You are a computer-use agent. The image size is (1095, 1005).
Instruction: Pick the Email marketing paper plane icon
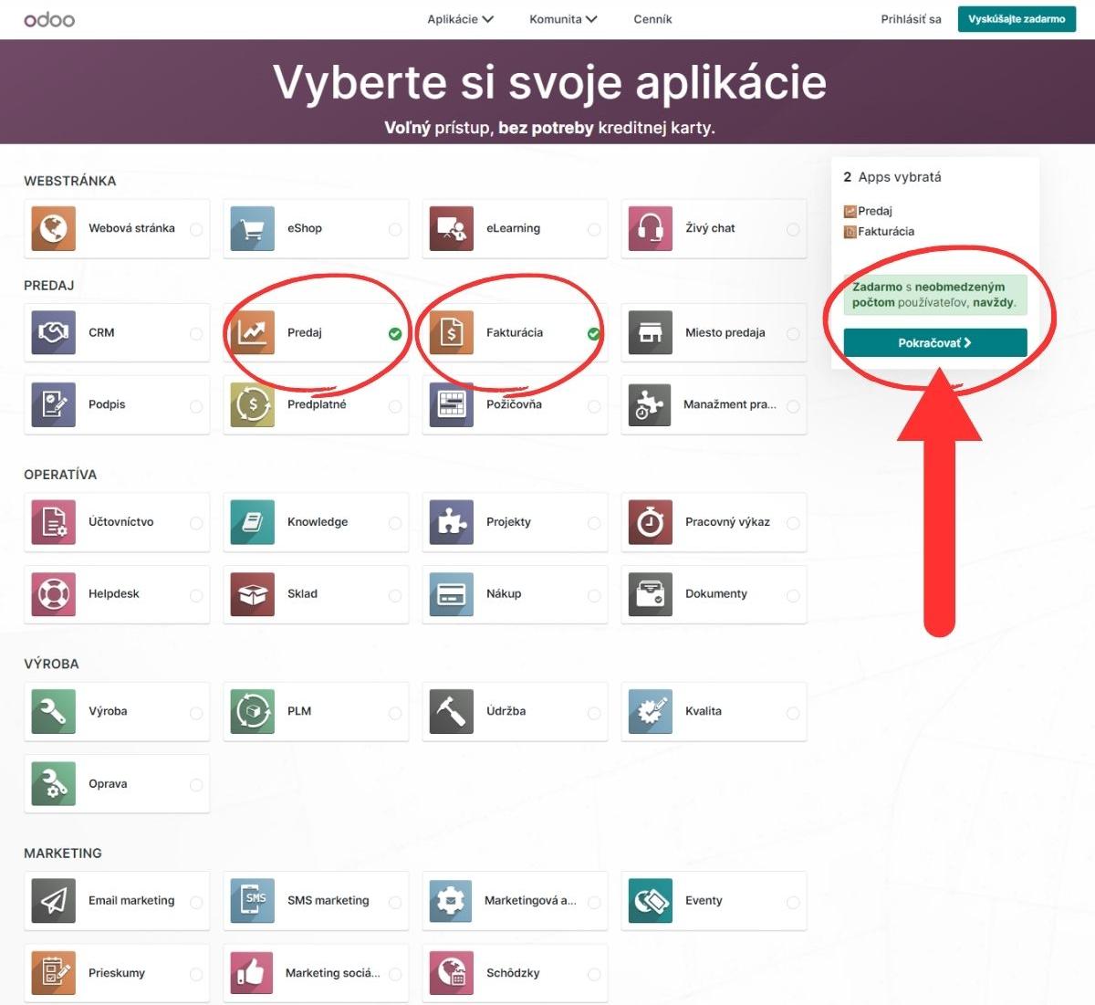pos(54,901)
